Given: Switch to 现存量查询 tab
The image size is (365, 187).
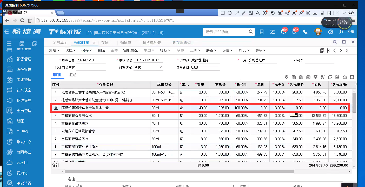Looking at the screenshot, I should [182, 43].
